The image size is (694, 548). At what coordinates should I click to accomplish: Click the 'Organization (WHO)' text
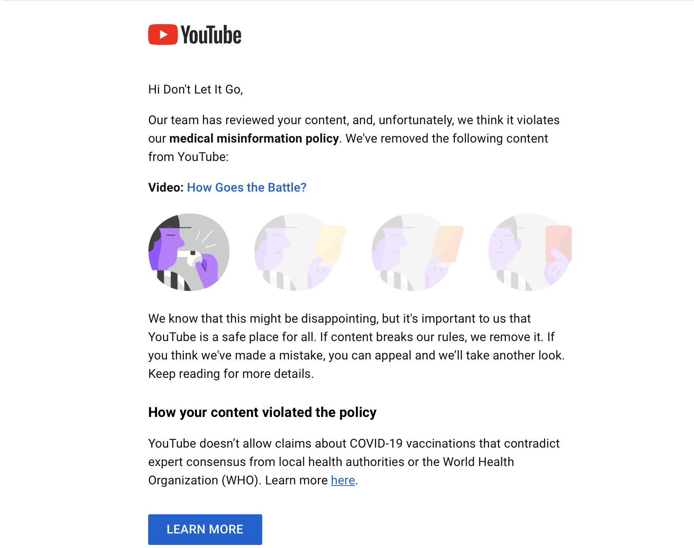click(x=205, y=480)
